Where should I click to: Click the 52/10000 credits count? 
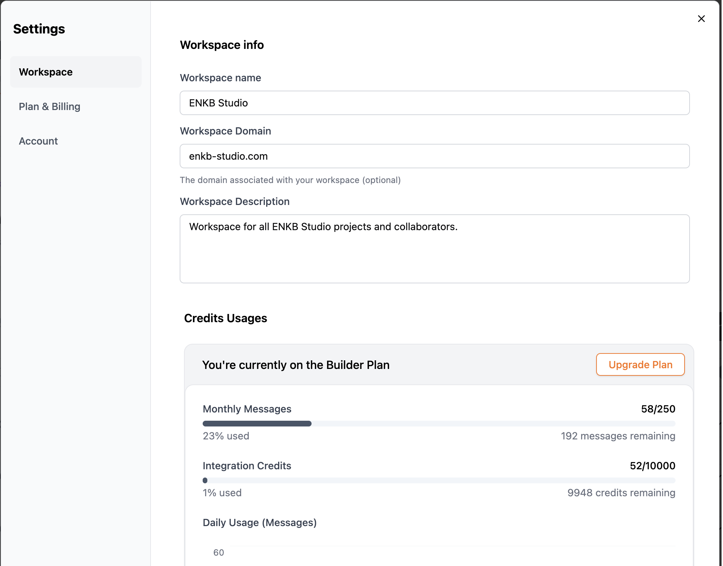tap(652, 466)
